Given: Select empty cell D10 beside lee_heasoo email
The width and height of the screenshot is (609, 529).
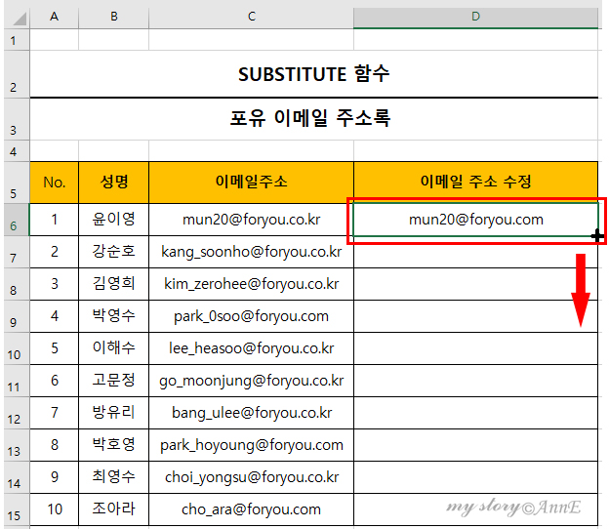Looking at the screenshot, I should click(476, 348).
